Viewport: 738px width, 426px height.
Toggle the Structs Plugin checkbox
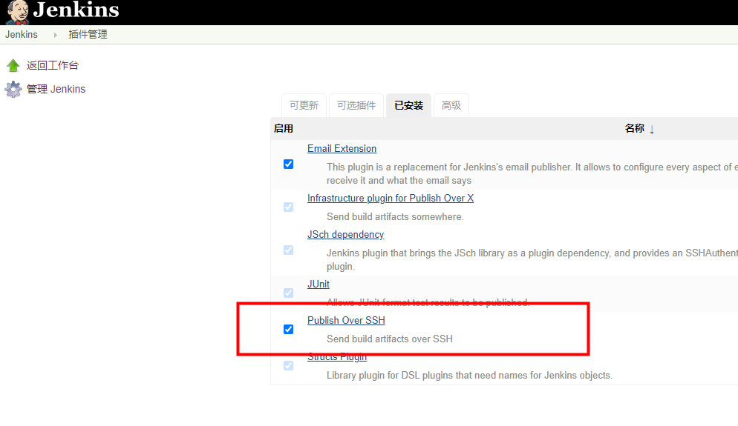click(289, 365)
